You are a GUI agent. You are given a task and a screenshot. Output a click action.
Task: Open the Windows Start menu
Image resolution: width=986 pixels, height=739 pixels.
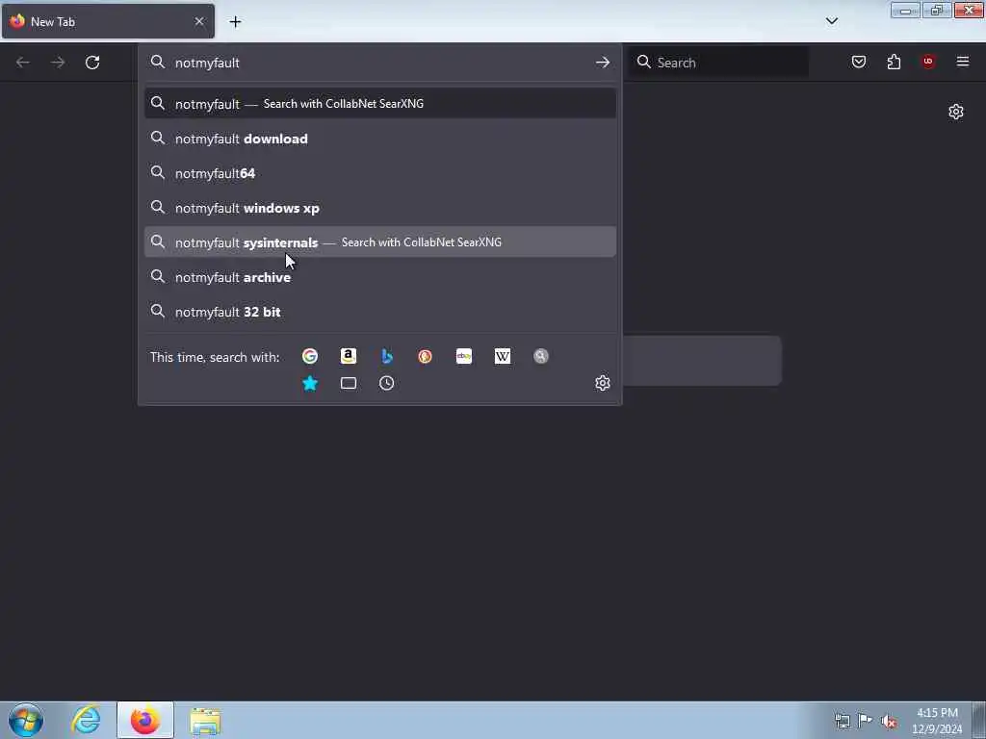(x=26, y=720)
